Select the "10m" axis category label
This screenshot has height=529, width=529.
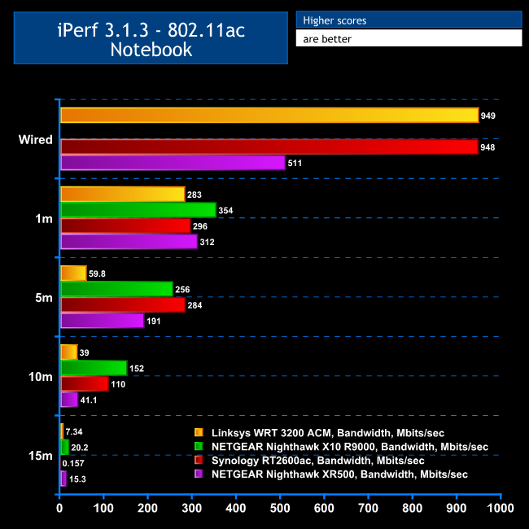pyautogui.click(x=41, y=377)
